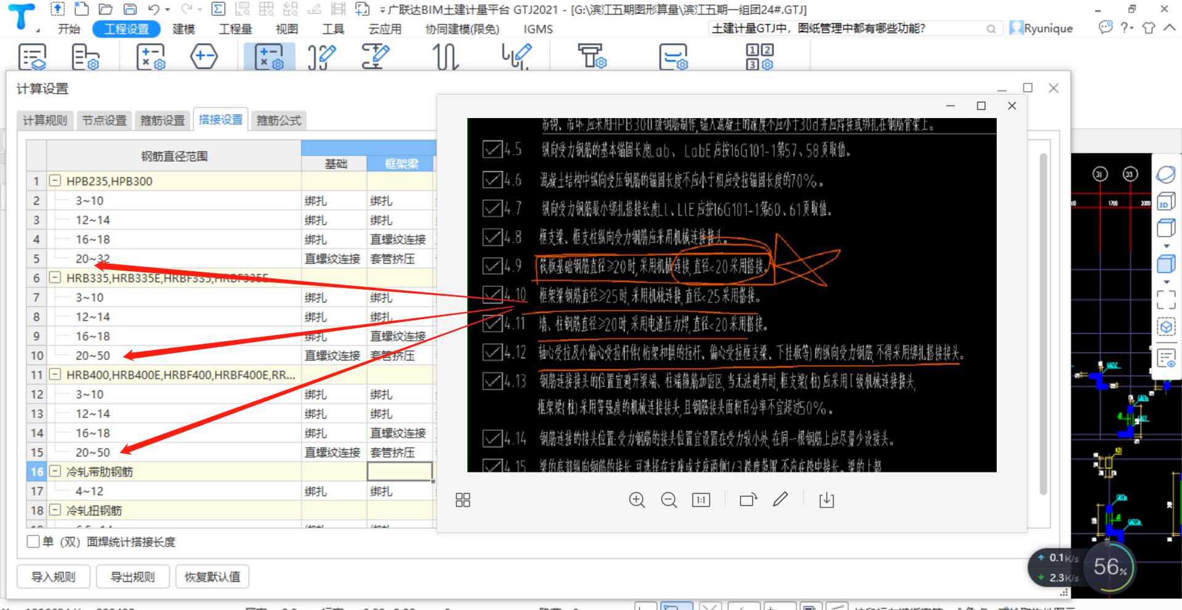
Task: Click the bent rebar U-shape ribbon icon
Action: click(446, 57)
